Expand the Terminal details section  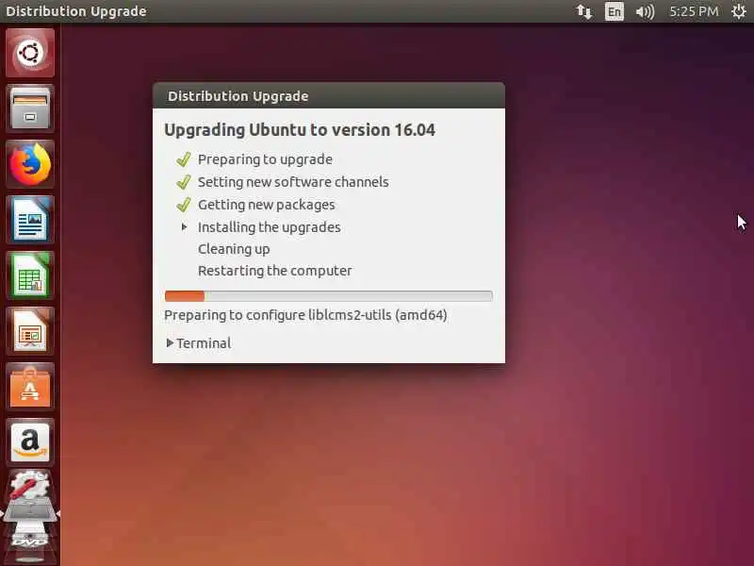point(199,343)
